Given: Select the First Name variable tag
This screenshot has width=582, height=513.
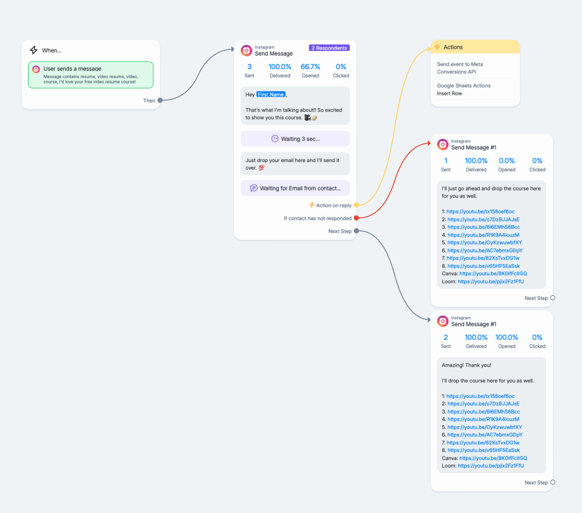Looking at the screenshot, I should [x=271, y=94].
